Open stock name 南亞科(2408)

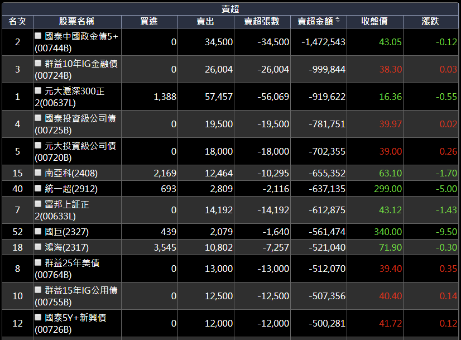point(71,173)
